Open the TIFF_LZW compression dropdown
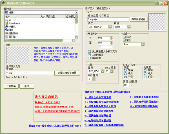 [102, 71]
